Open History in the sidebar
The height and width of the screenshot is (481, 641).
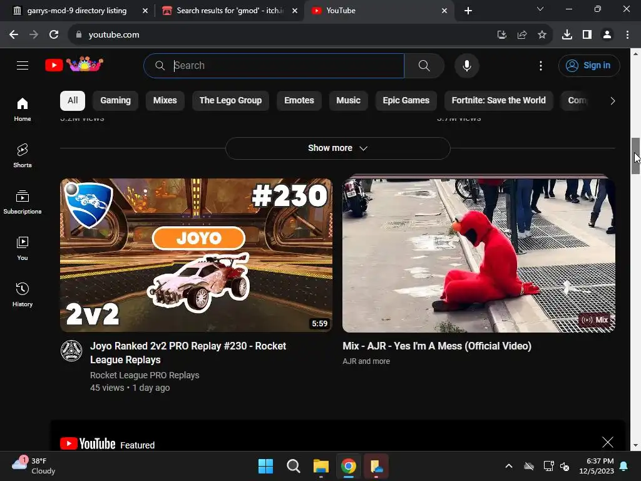pos(23,294)
